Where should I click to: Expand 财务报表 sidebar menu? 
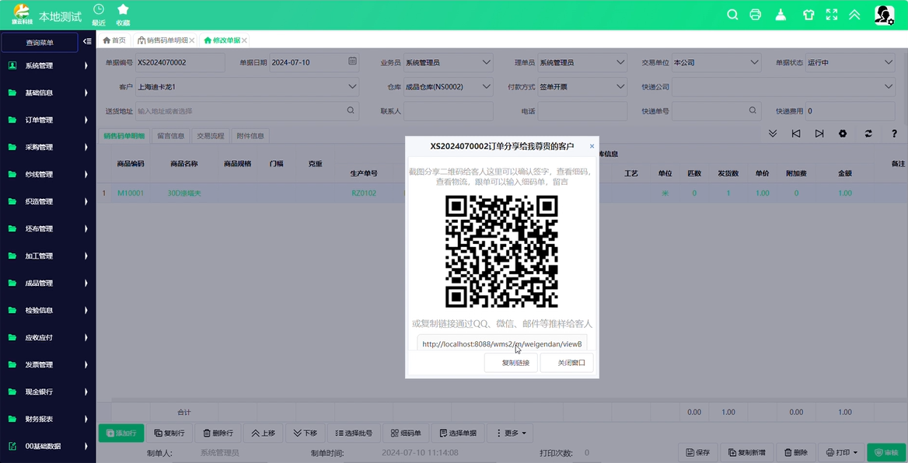point(48,419)
